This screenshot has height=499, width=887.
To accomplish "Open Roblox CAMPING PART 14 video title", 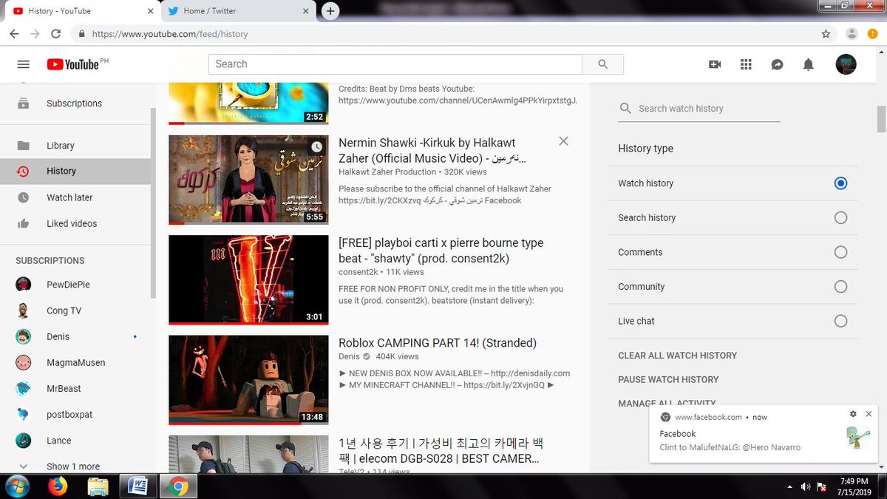I will 438,343.
